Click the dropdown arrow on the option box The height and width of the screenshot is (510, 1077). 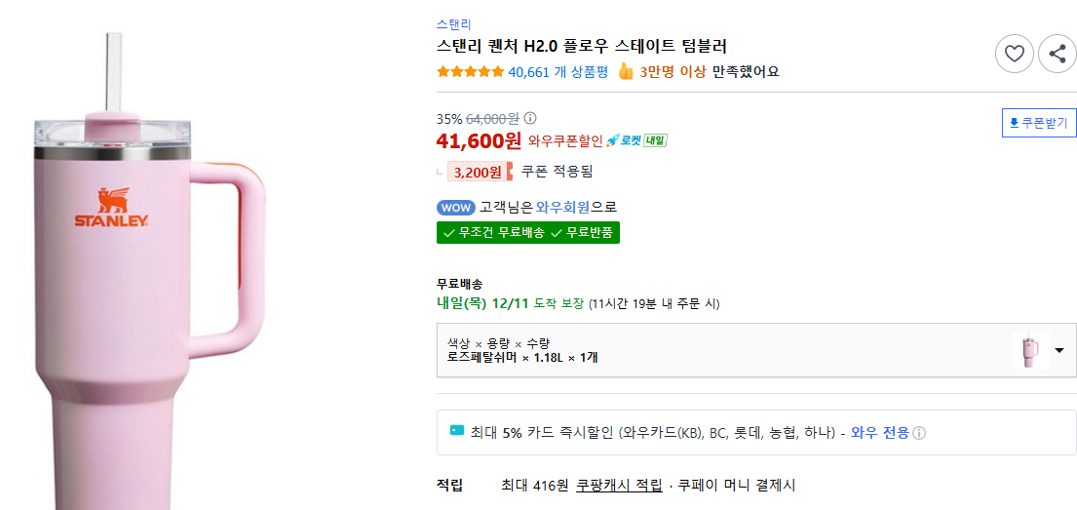pos(1058,350)
